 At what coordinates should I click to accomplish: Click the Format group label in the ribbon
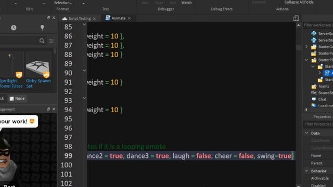62,9
